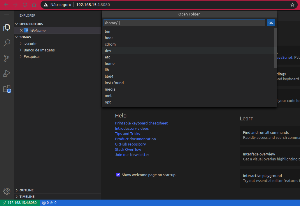The image size is (300, 206).
Task: Select the mnt folder
Action: (x=188, y=96)
